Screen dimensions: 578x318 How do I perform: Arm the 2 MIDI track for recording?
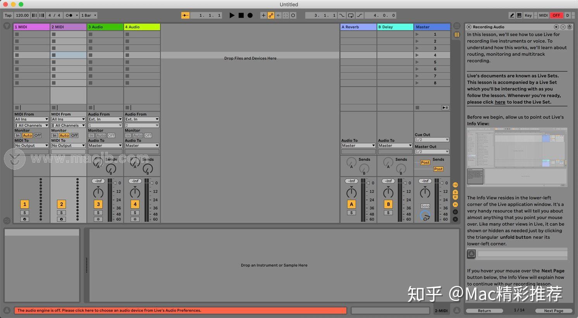point(61,219)
